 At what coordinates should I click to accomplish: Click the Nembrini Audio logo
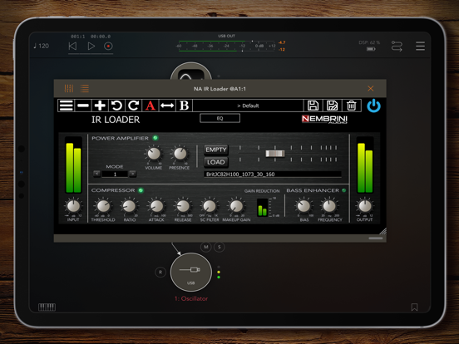[x=324, y=120]
